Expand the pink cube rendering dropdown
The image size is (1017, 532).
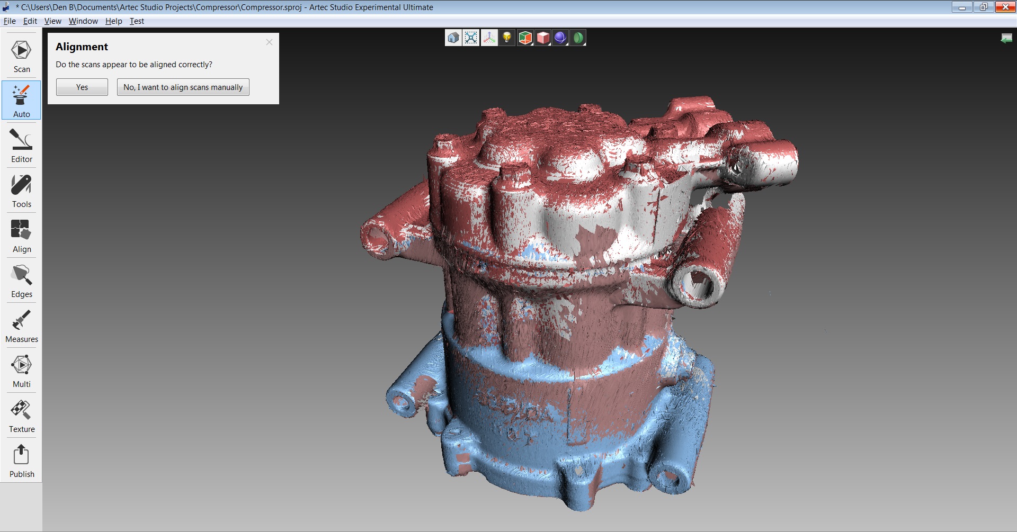point(543,38)
